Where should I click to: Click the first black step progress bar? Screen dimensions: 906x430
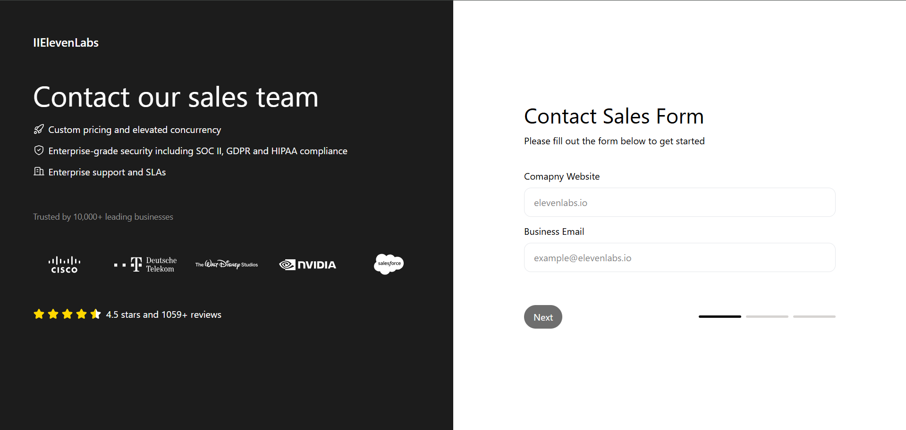point(720,316)
